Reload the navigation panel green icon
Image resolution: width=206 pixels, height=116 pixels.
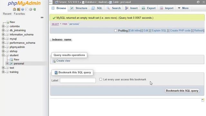[34, 9]
